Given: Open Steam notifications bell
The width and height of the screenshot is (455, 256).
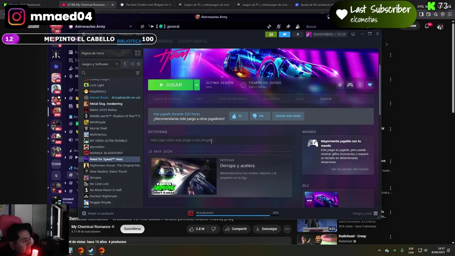Looking at the screenshot, I should pos(298,34).
